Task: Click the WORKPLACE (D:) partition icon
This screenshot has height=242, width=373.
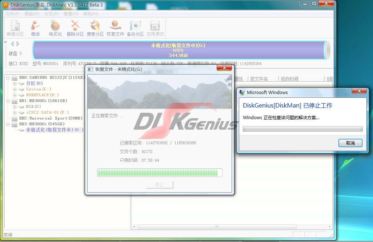Action: pyautogui.click(x=21, y=95)
